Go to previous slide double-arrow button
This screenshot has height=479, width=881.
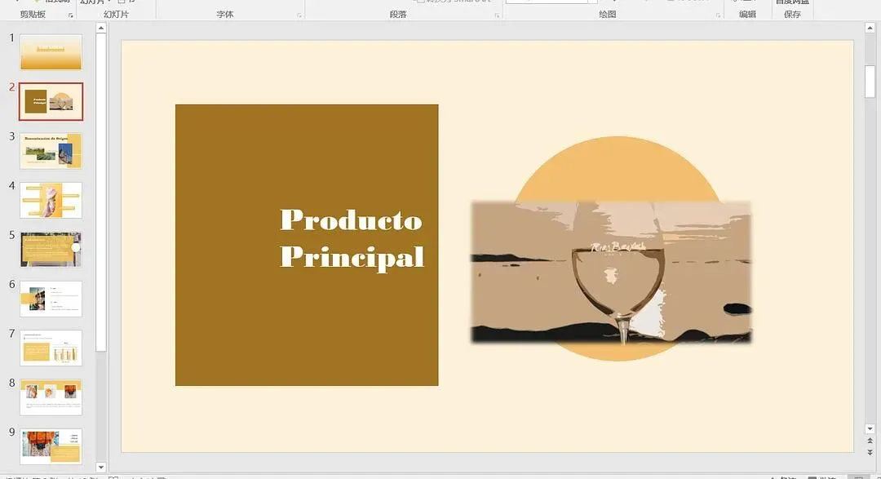click(x=870, y=441)
